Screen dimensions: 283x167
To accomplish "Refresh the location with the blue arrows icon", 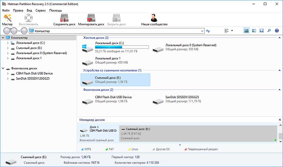I will click(208, 31).
